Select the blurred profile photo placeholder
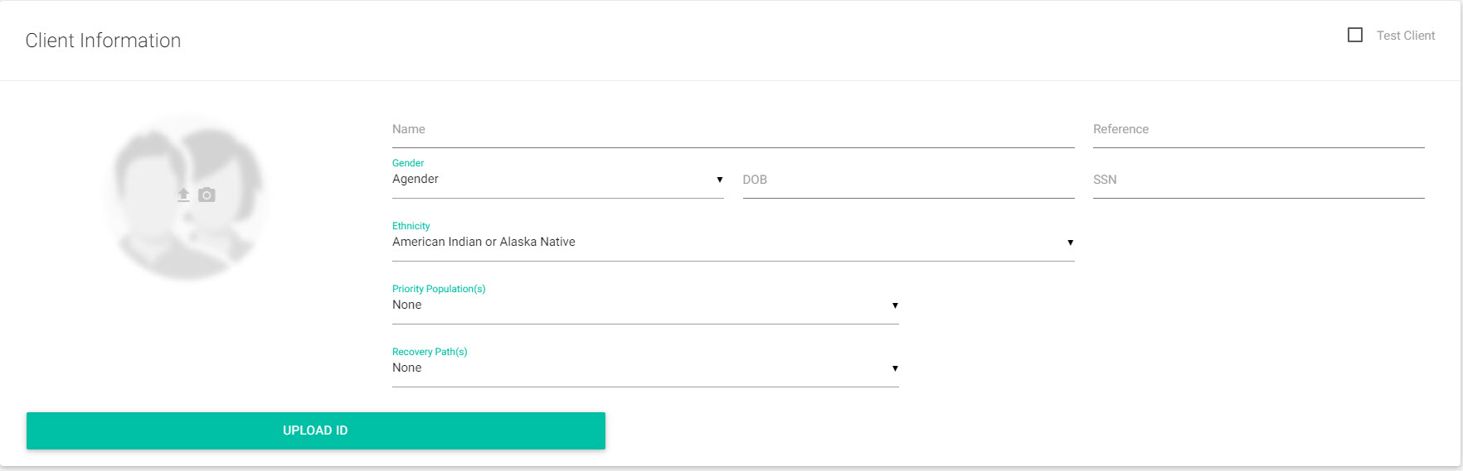 click(x=186, y=197)
